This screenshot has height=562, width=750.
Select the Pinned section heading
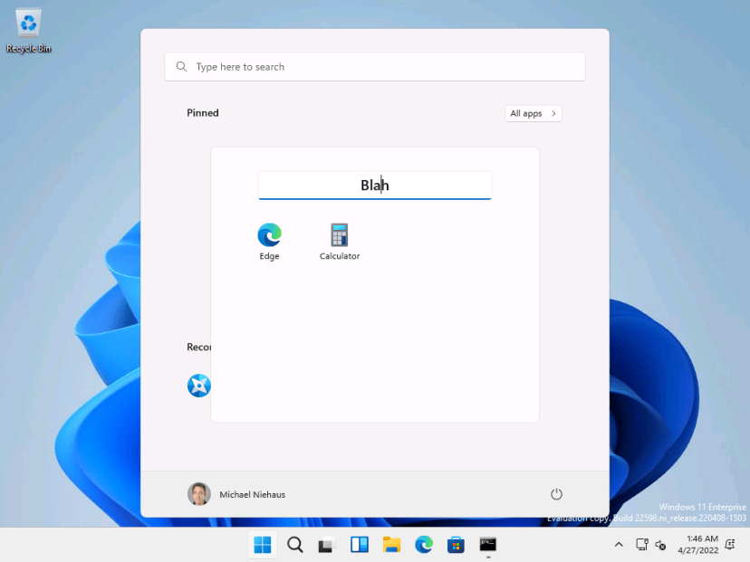202,112
